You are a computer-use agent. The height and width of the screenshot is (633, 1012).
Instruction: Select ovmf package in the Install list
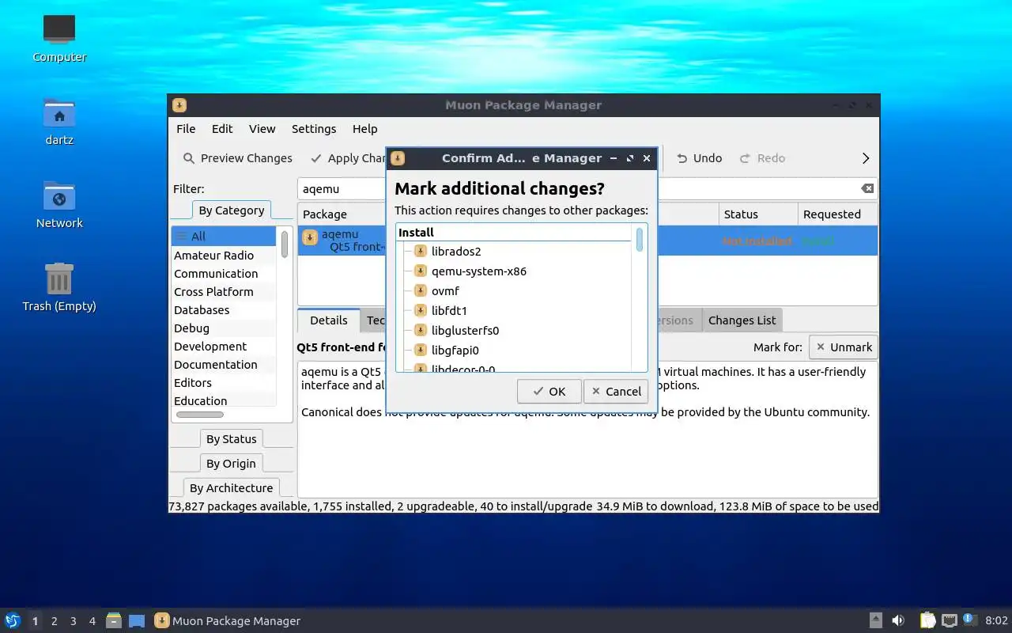[x=445, y=291]
